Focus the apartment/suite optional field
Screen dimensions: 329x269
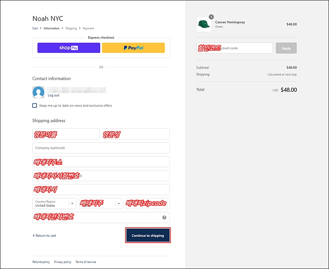101,176
